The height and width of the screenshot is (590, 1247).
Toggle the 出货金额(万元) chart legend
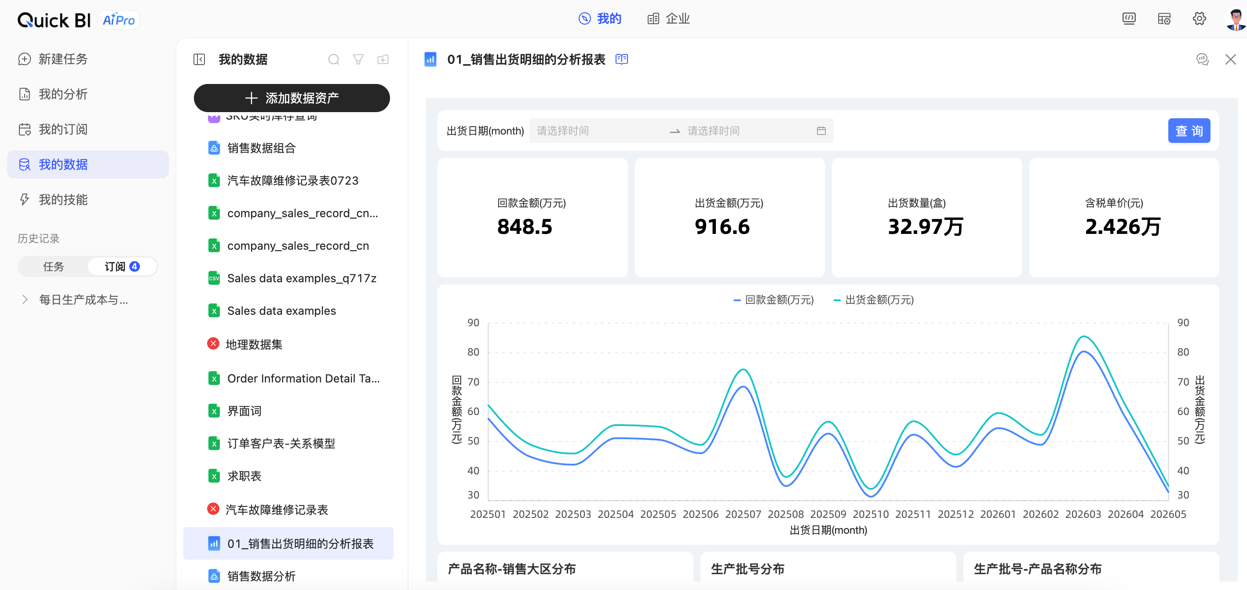(x=873, y=300)
